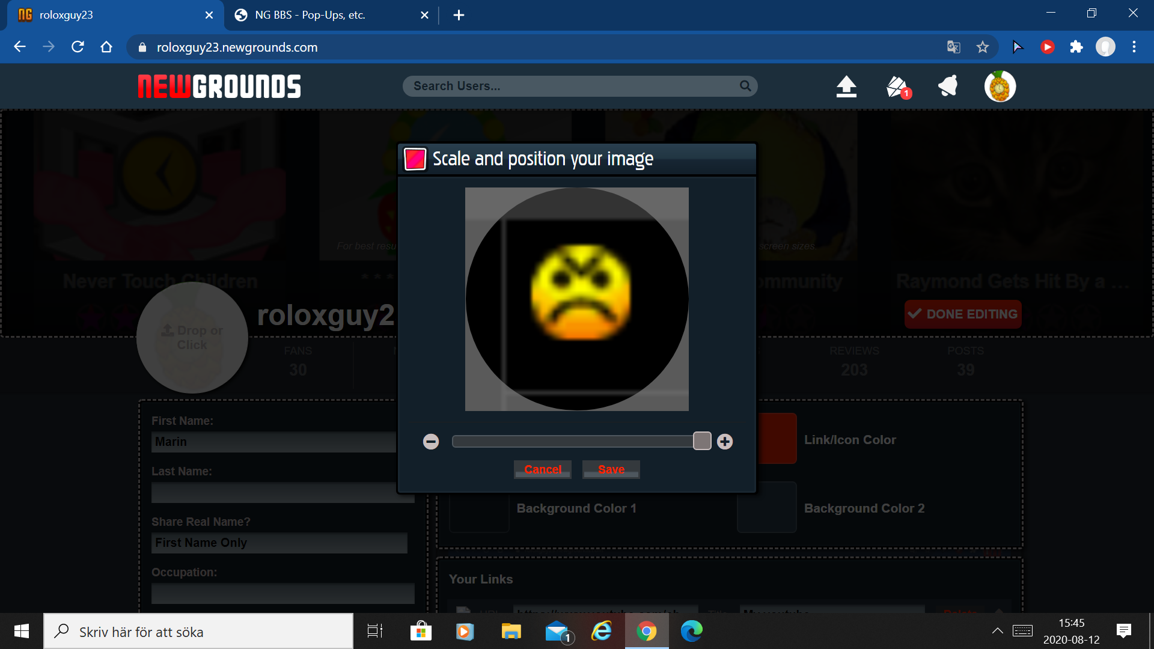This screenshot has height=649, width=1154.
Task: Click the zoom-in plus icon
Action: (725, 442)
